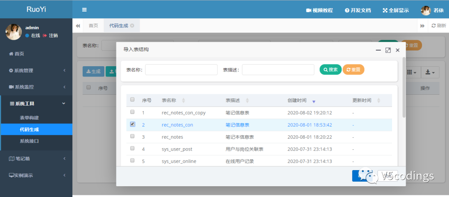Sort by the 更新时间 column sort arrows
449x197 pixels.
[x=379, y=101]
